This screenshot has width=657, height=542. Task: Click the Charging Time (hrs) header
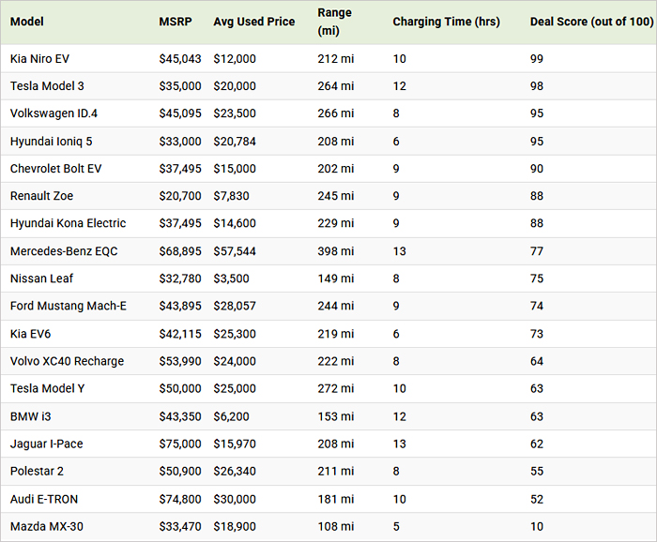coord(446,22)
